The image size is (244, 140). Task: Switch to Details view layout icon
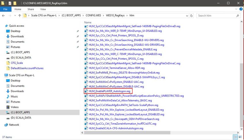(x=235, y=137)
